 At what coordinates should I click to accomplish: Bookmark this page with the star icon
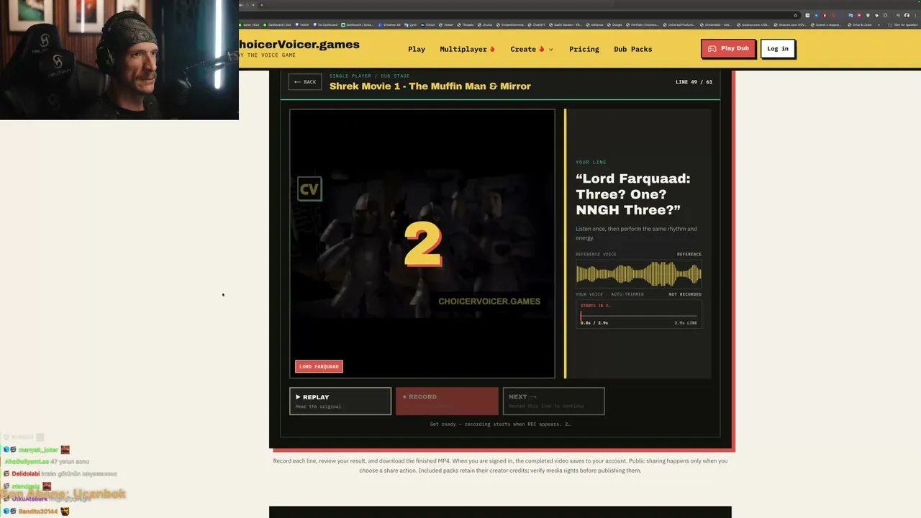795,15
